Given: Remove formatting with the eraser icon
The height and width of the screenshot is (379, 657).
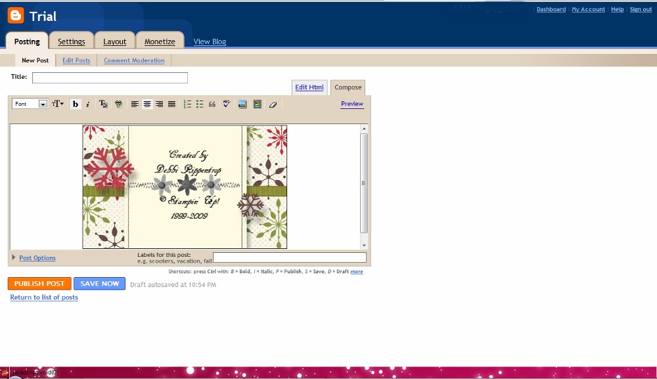Looking at the screenshot, I should (273, 104).
